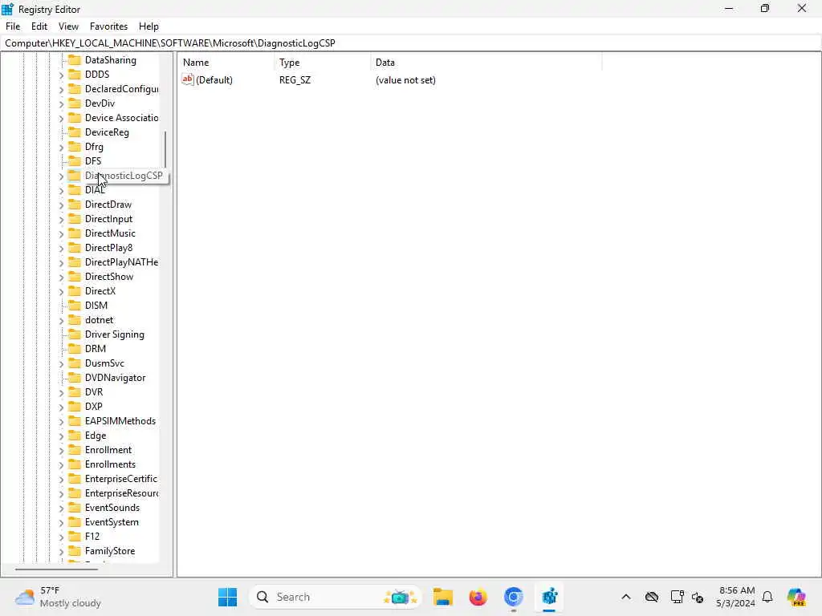Select the DFS folder icon
Image resolution: width=822 pixels, height=616 pixels.
pos(75,160)
